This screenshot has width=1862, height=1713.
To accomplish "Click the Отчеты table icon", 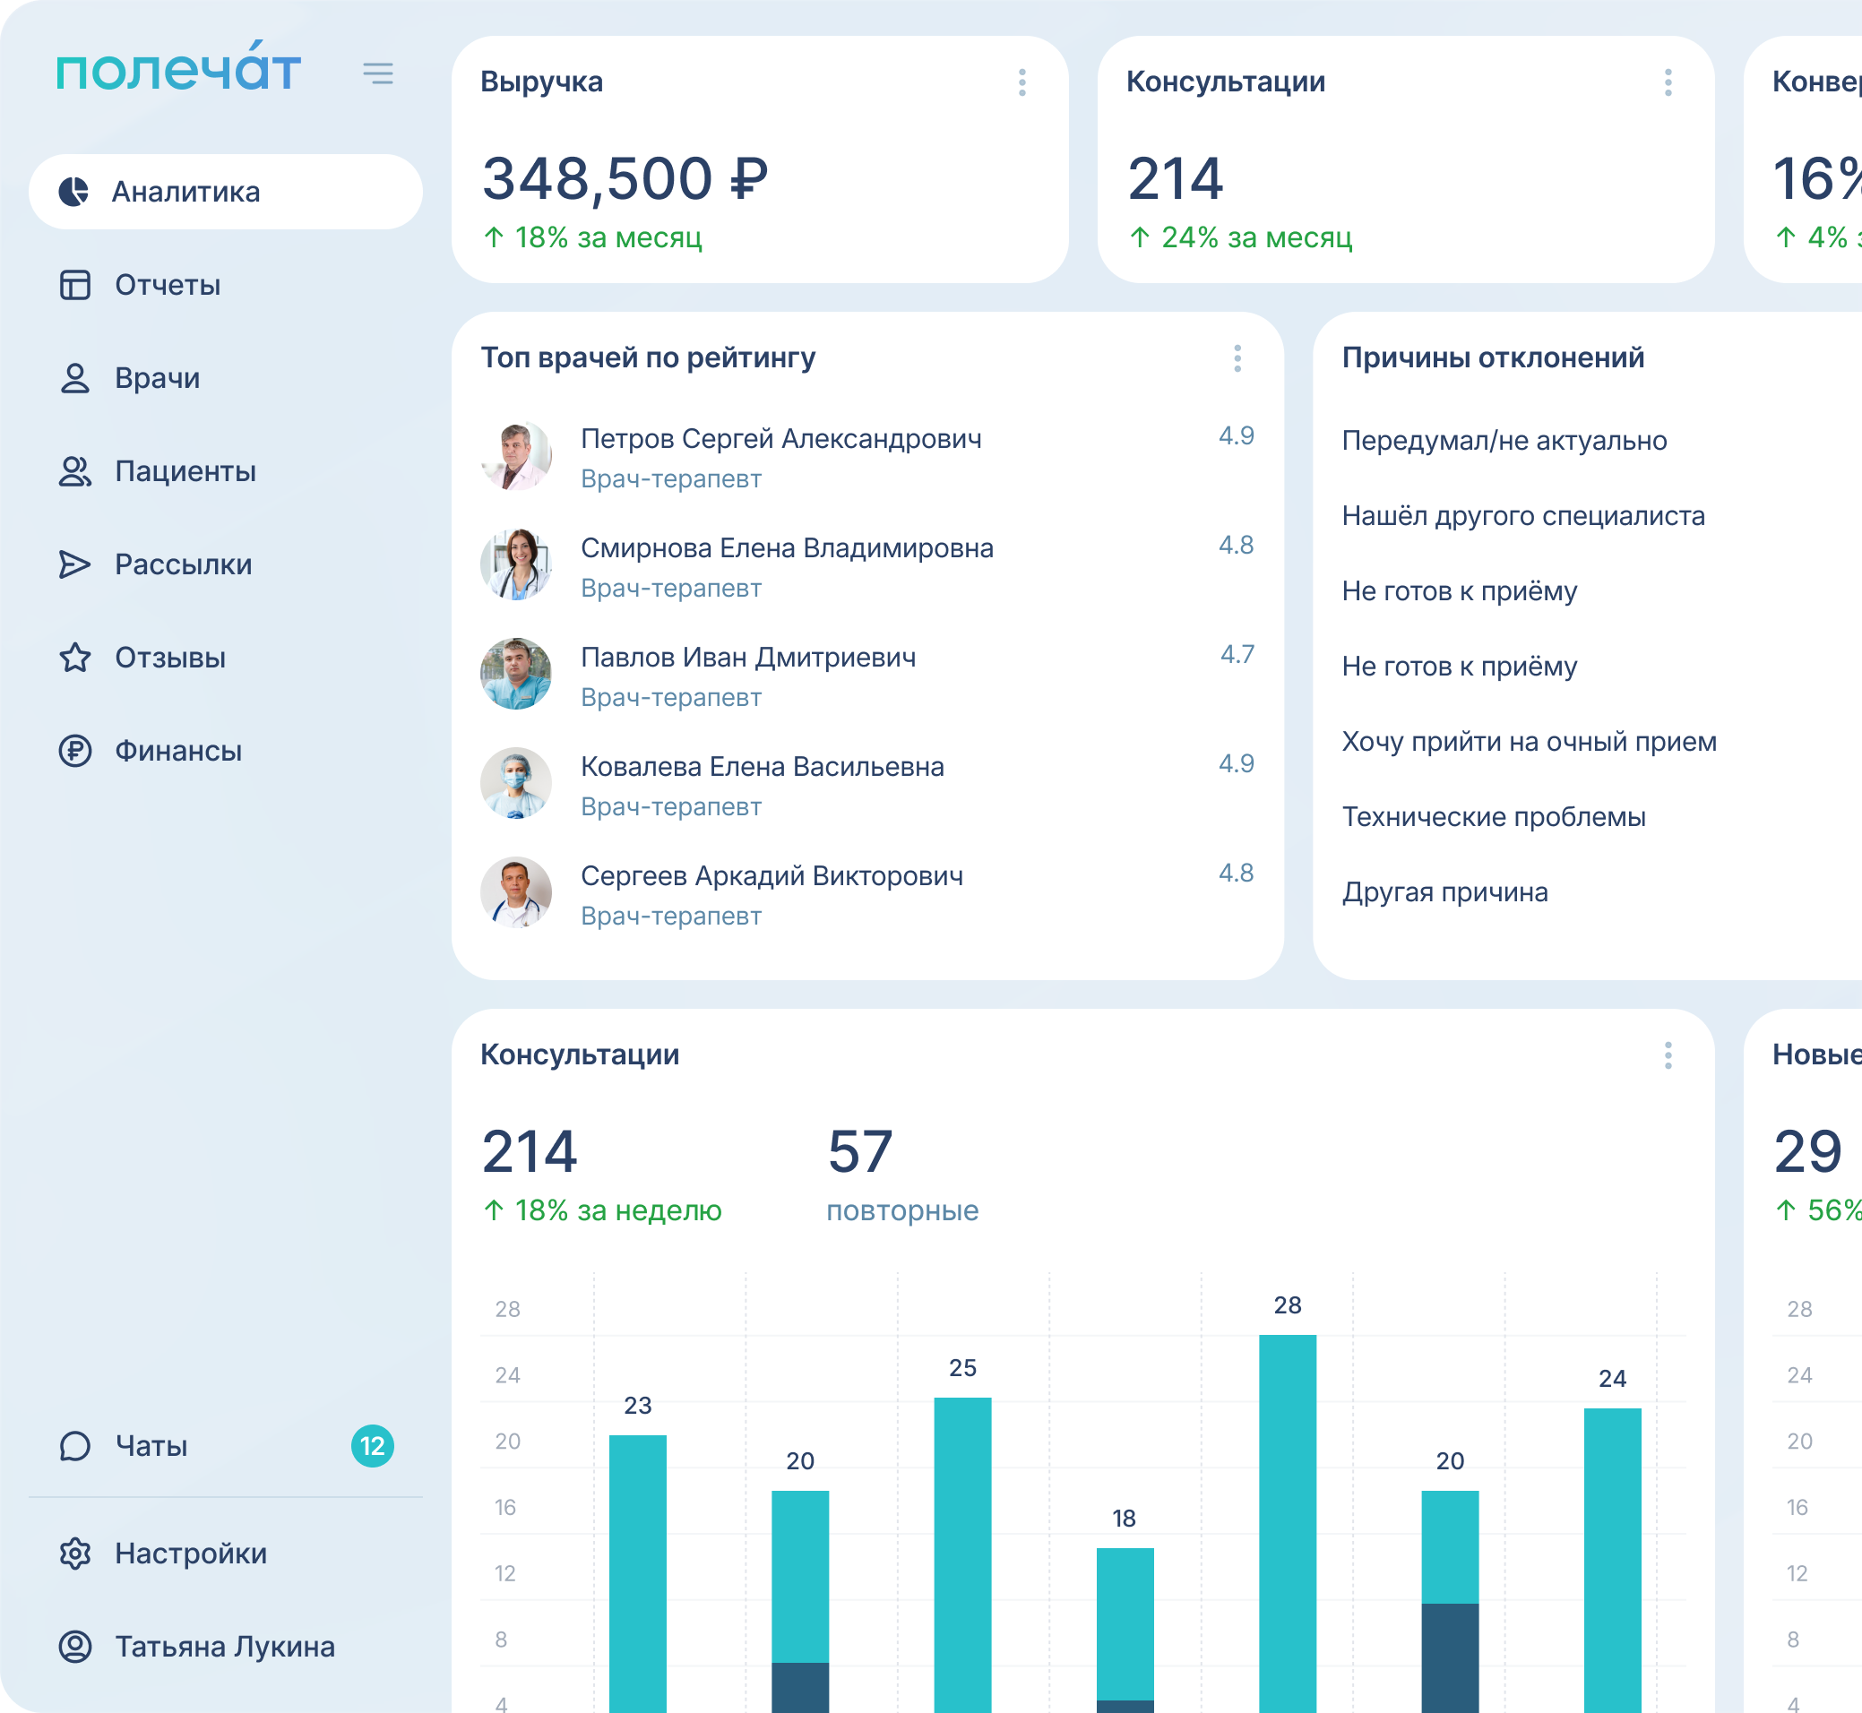I will [x=75, y=285].
